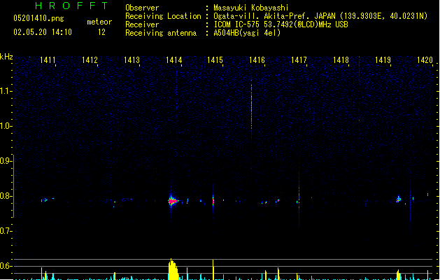The image size is (440, 280).
Task: Click the kHz axis unit label
Action: 6,57
